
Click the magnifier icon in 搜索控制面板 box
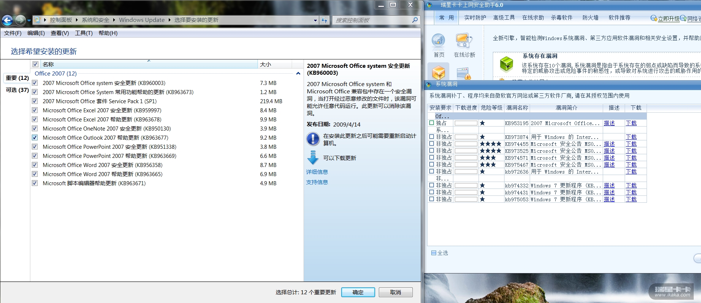[x=415, y=20]
